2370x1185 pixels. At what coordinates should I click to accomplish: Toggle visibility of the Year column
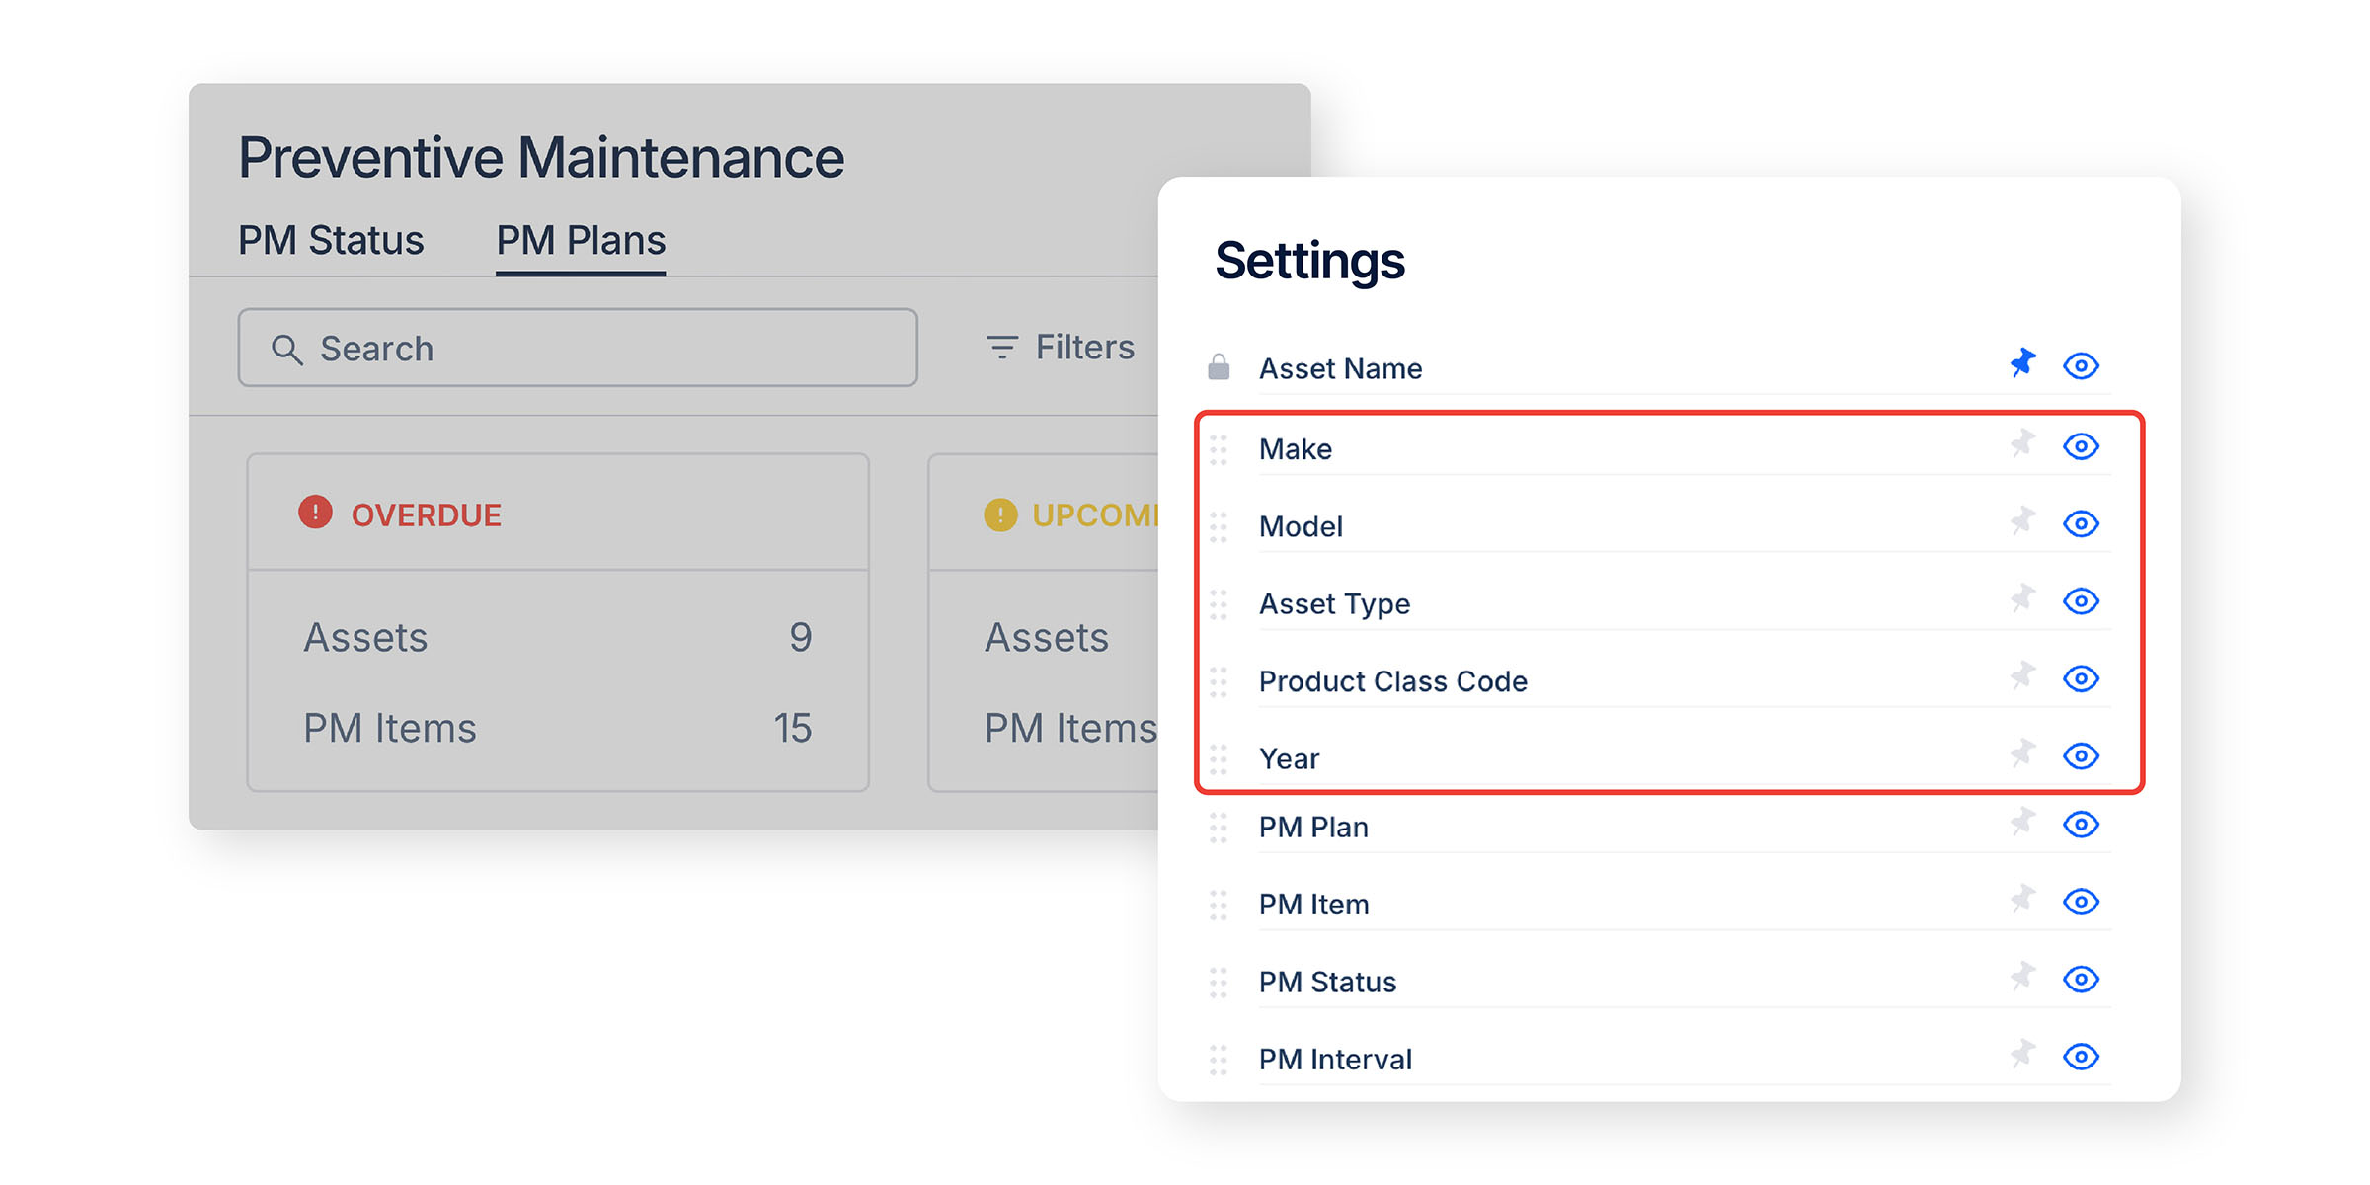(x=2081, y=755)
